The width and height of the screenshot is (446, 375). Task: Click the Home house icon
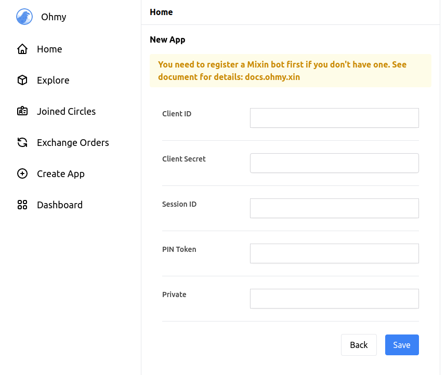(x=22, y=49)
